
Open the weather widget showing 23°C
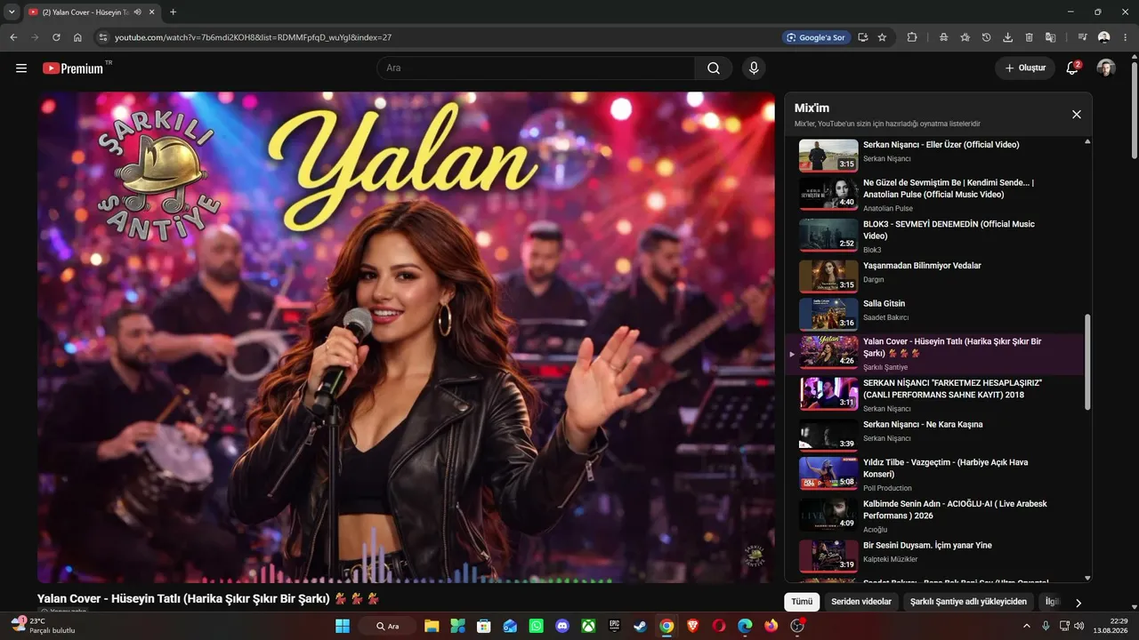[x=42, y=626]
